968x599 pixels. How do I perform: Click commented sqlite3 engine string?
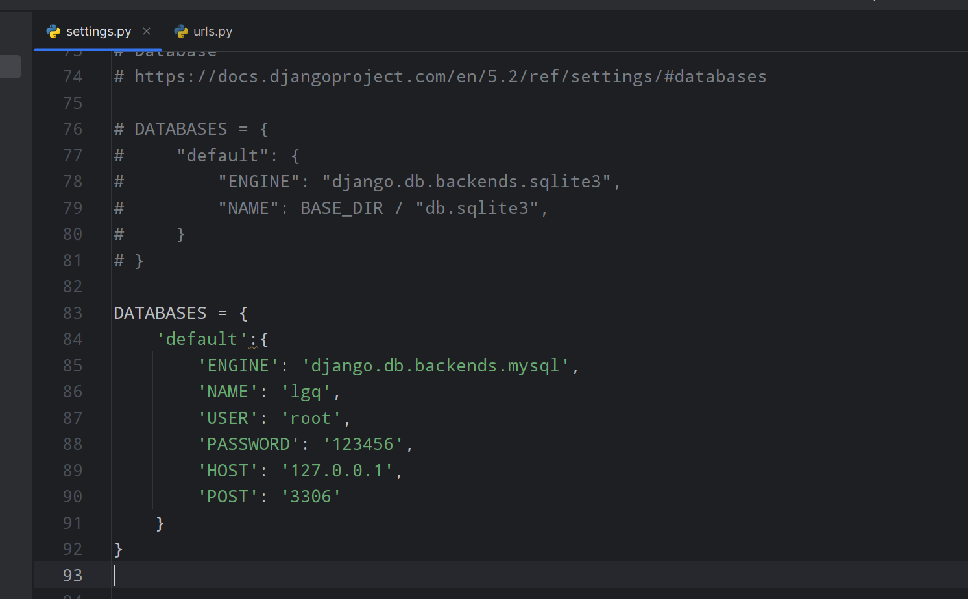pos(466,182)
